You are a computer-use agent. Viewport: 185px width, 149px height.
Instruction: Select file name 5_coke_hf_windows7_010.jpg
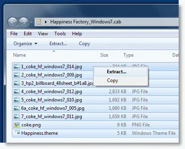[x=51, y=100]
